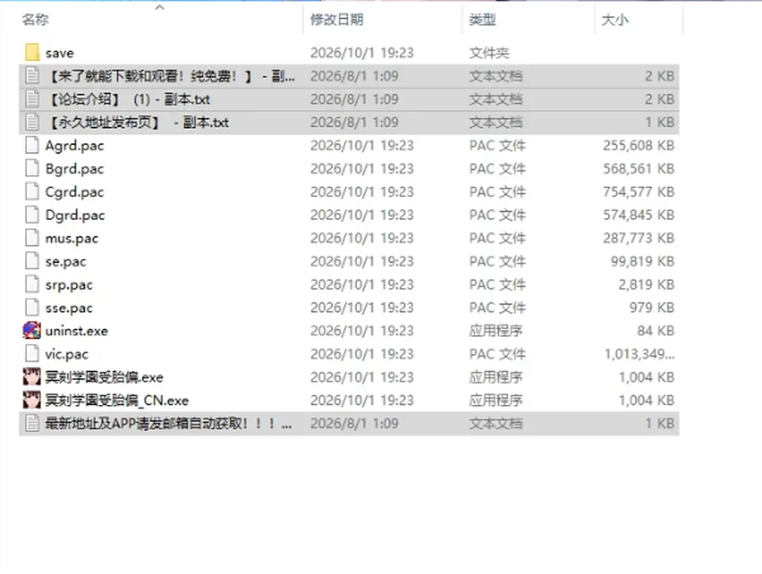Image resolution: width=762 pixels, height=574 pixels.
Task: Sort files by the 修改日期 column header
Action: pyautogui.click(x=337, y=19)
